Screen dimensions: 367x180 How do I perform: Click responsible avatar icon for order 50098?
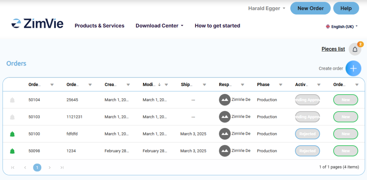pyautogui.click(x=224, y=151)
